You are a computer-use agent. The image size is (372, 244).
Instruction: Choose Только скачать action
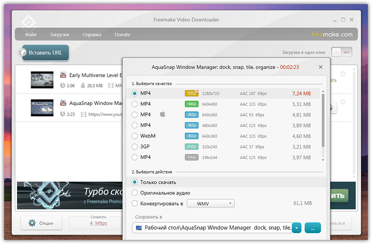(x=135, y=182)
